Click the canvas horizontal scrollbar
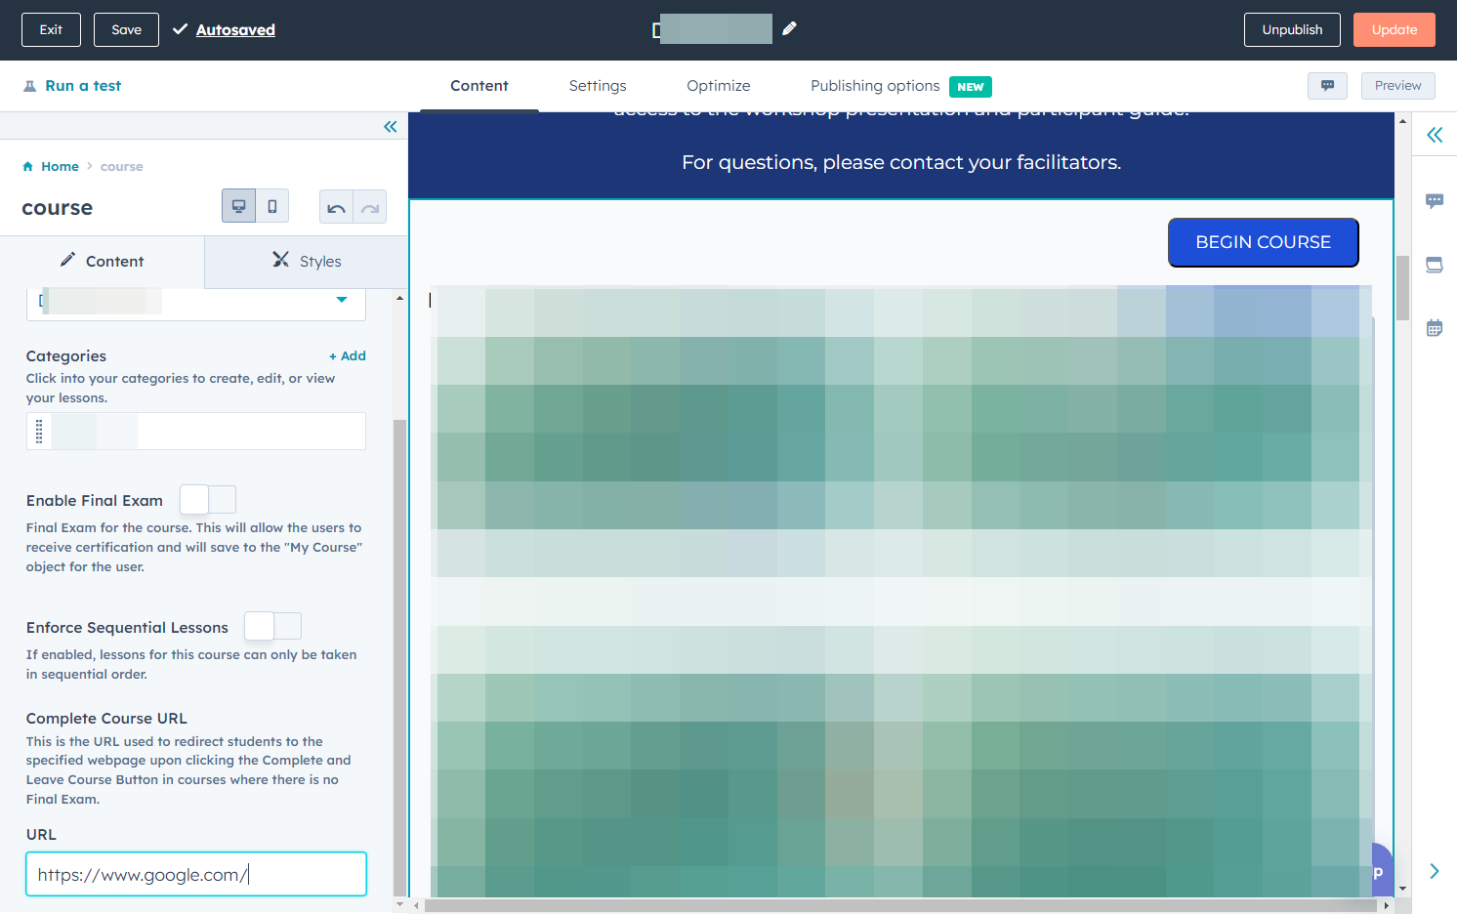This screenshot has height=914, width=1457. [x=899, y=906]
